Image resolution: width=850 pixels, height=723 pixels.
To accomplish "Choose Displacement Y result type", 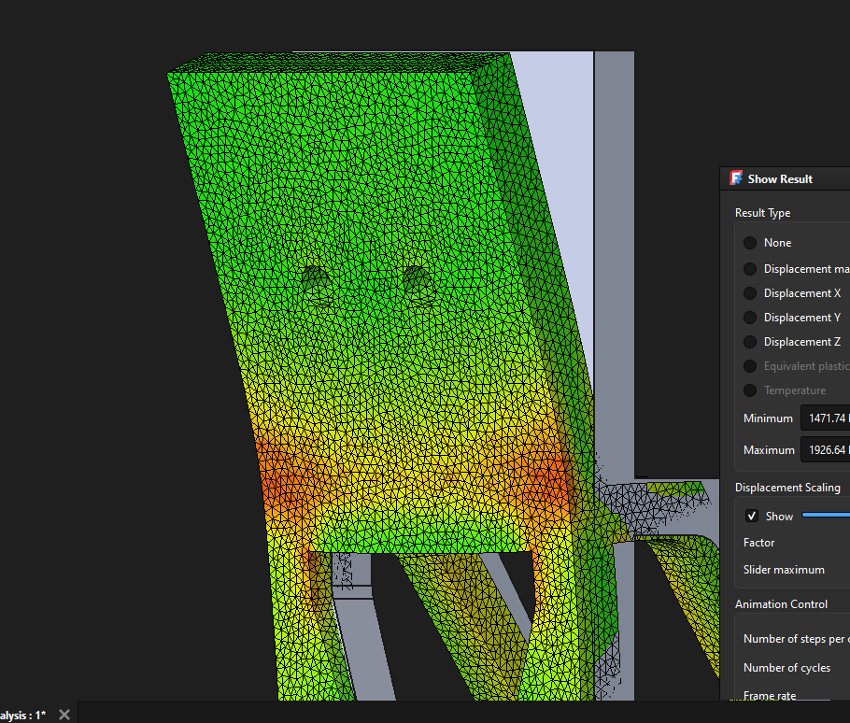I will [x=750, y=318].
